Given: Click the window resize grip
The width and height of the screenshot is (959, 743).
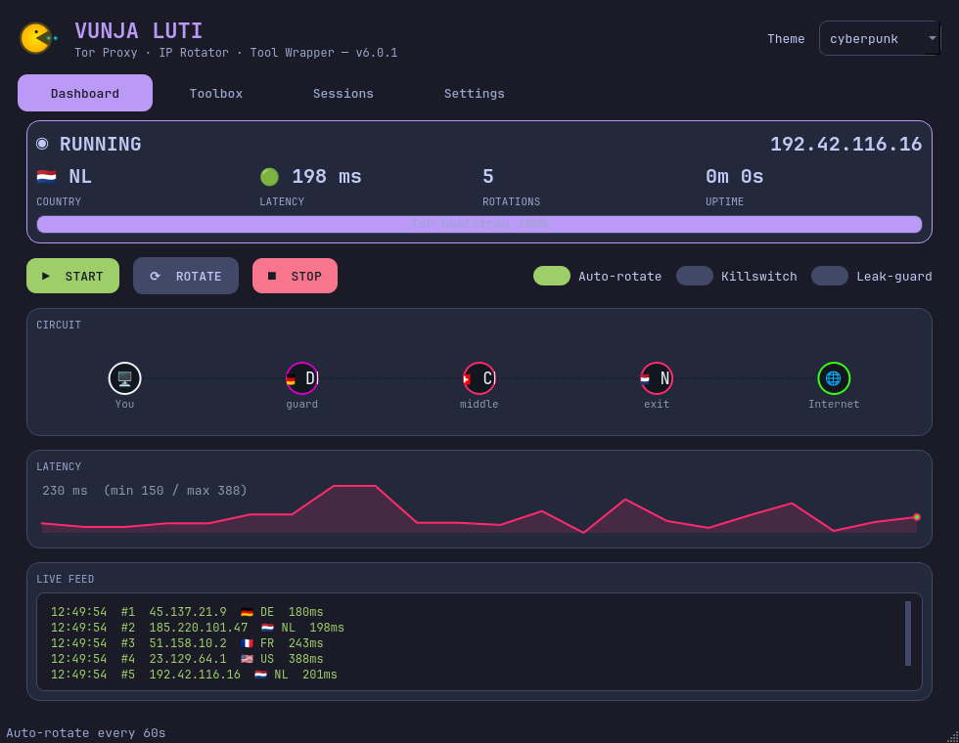Looking at the screenshot, I should (x=953, y=737).
